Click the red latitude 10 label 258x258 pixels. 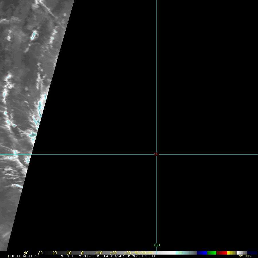coord(156,154)
